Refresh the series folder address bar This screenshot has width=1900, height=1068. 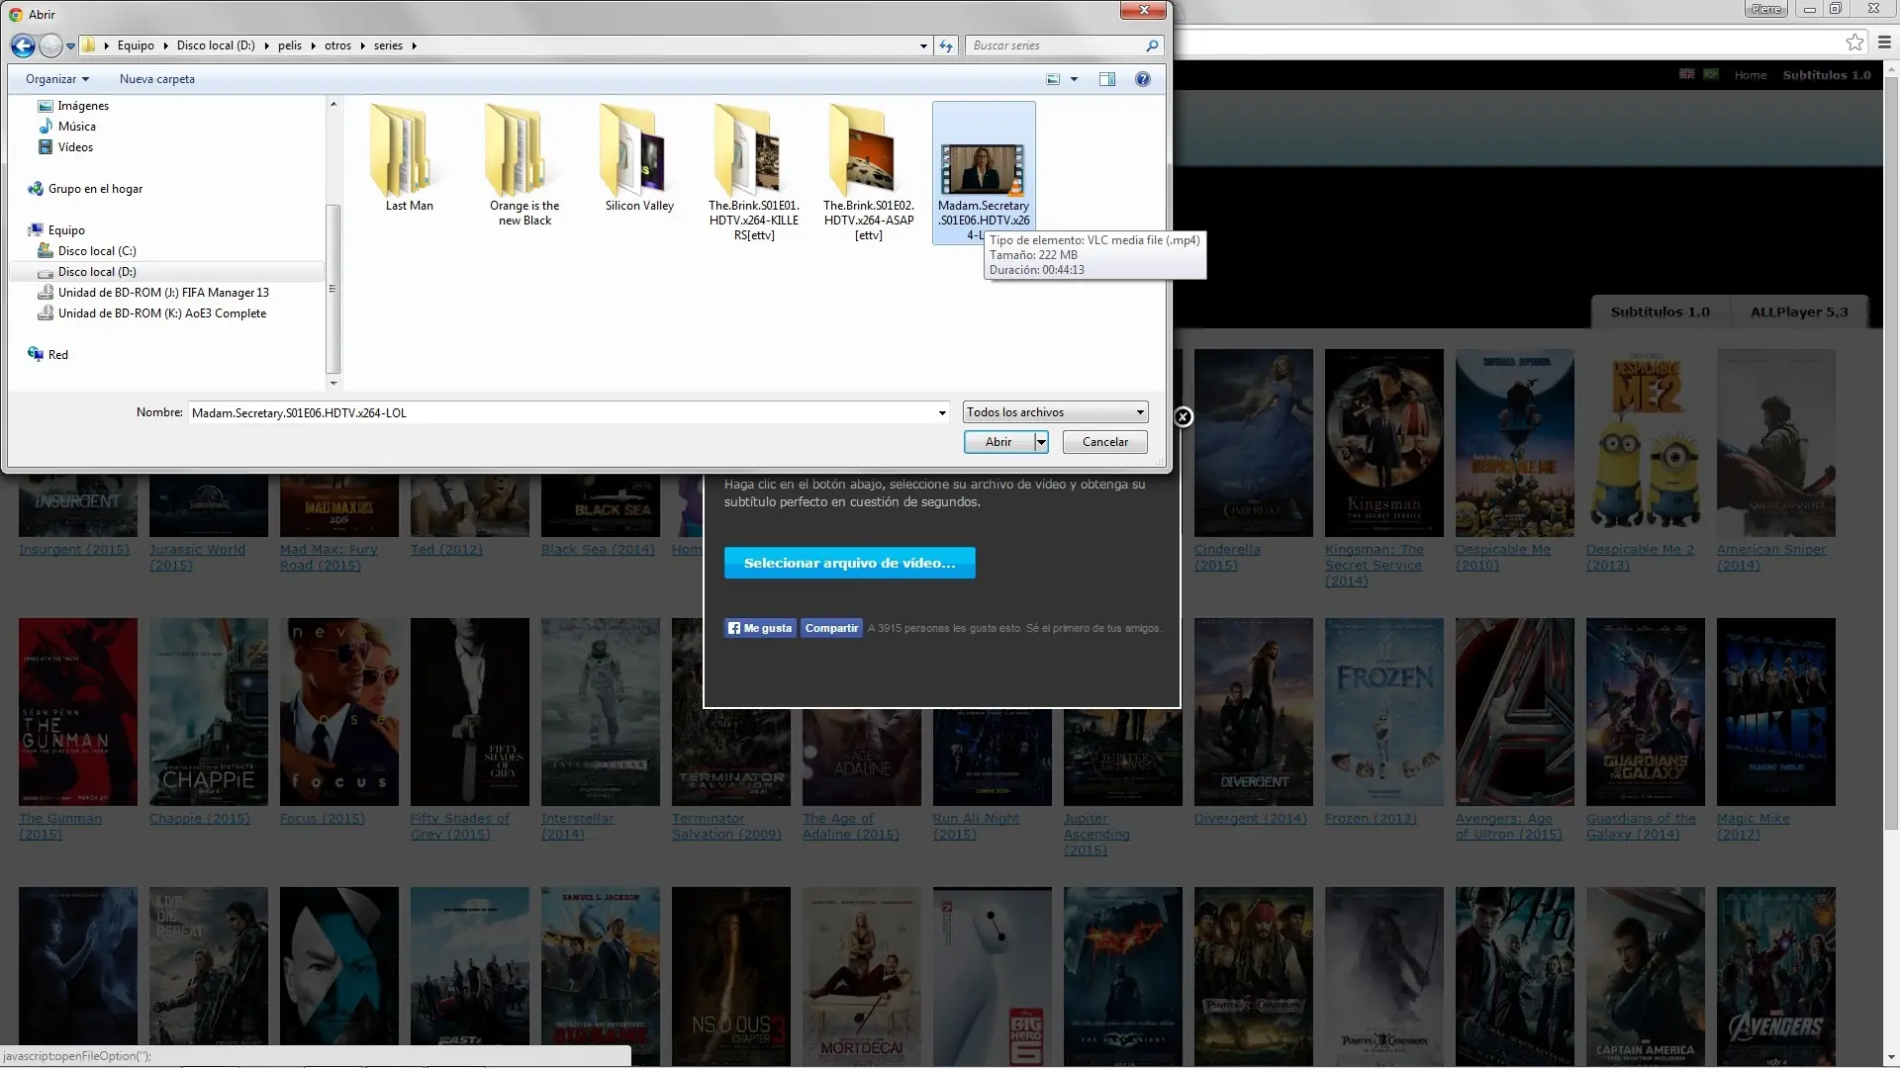tap(946, 45)
